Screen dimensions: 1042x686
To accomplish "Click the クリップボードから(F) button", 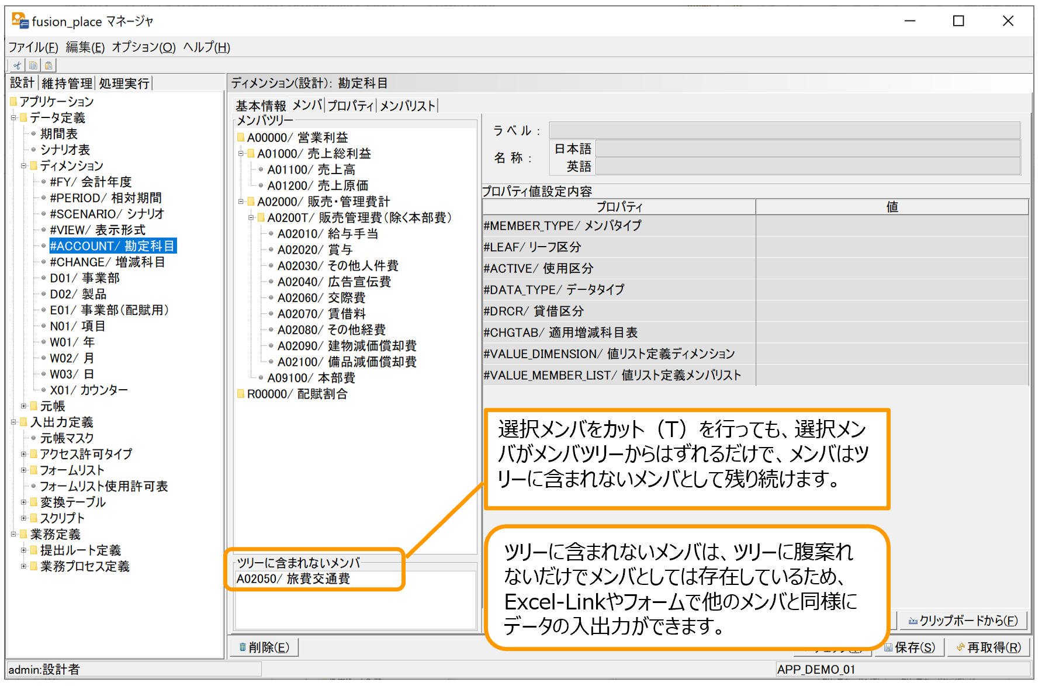I will point(963,621).
